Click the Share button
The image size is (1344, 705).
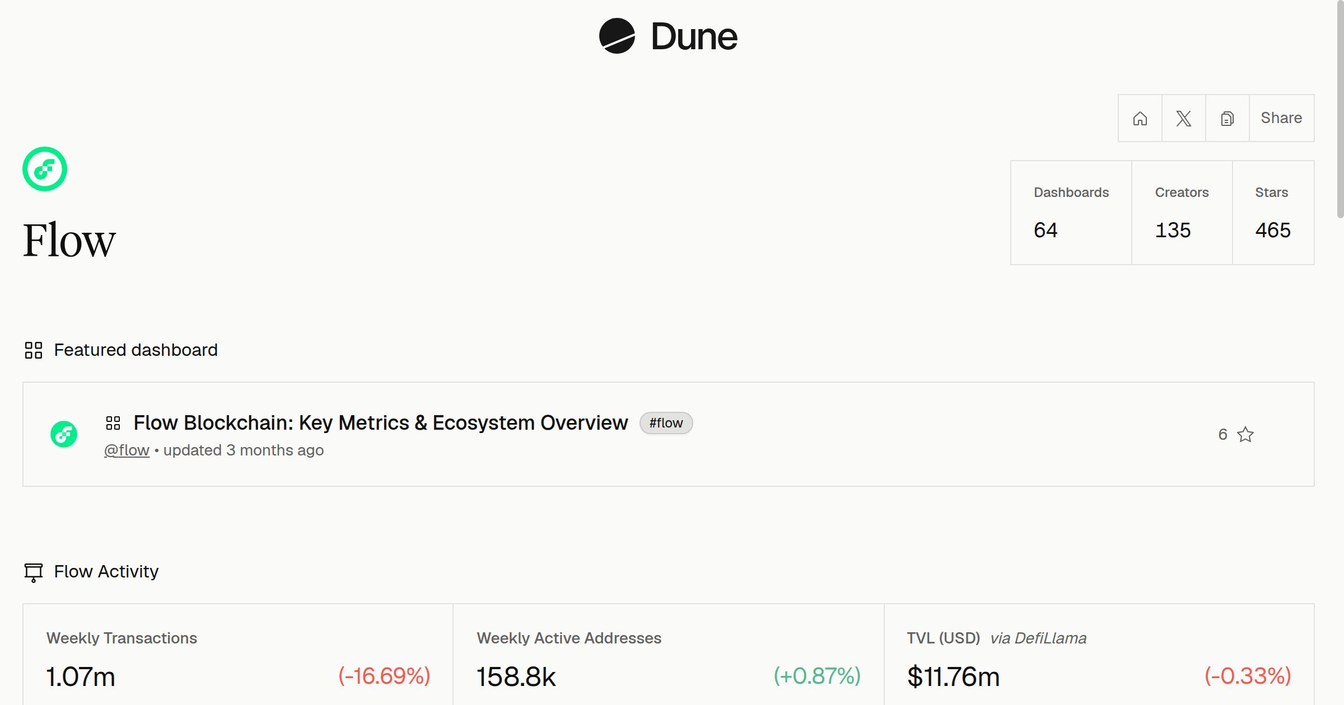pyautogui.click(x=1281, y=118)
